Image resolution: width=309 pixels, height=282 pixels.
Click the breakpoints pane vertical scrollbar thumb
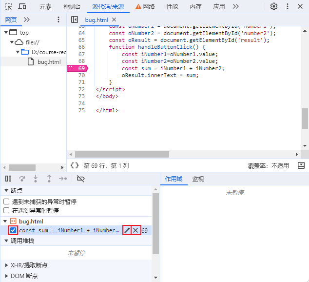(155, 223)
